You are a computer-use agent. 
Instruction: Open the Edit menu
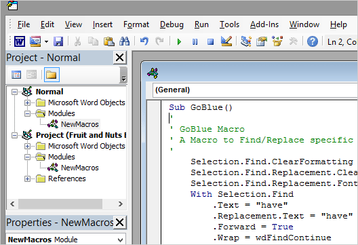(x=47, y=24)
